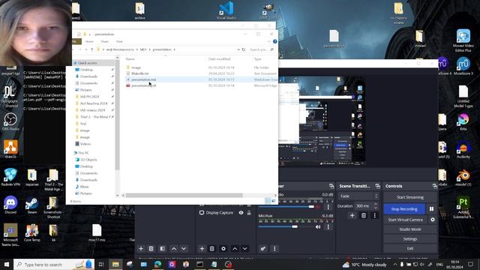480x270 pixels.
Task: Open the Share ribbon tab
Action: coord(105,41)
